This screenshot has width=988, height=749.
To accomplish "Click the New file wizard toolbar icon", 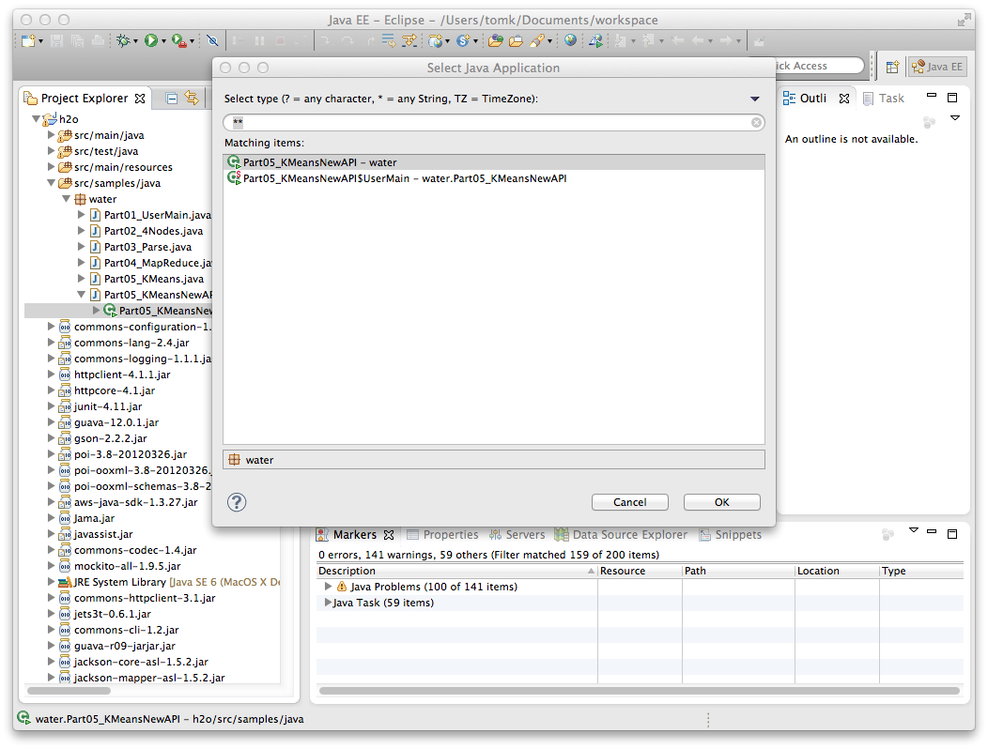I will pyautogui.click(x=28, y=40).
